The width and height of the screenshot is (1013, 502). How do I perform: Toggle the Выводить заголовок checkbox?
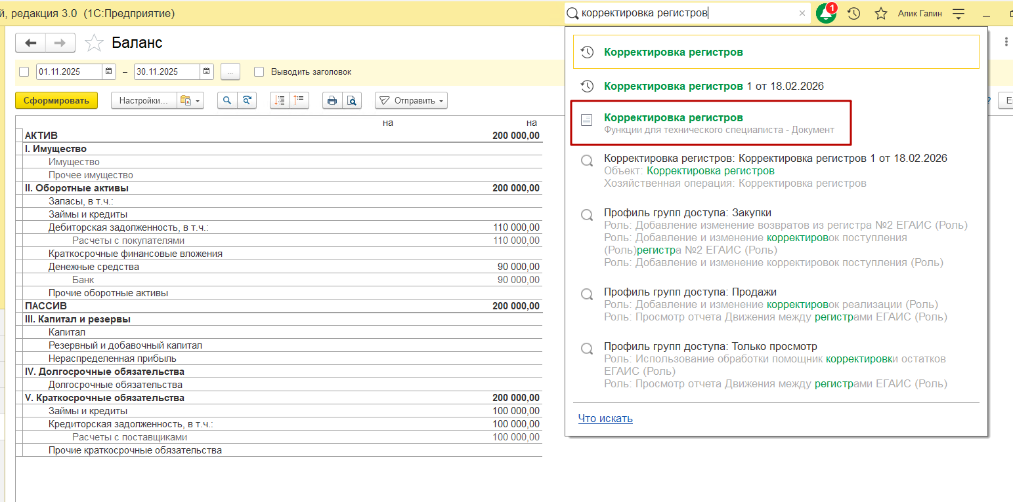click(259, 71)
